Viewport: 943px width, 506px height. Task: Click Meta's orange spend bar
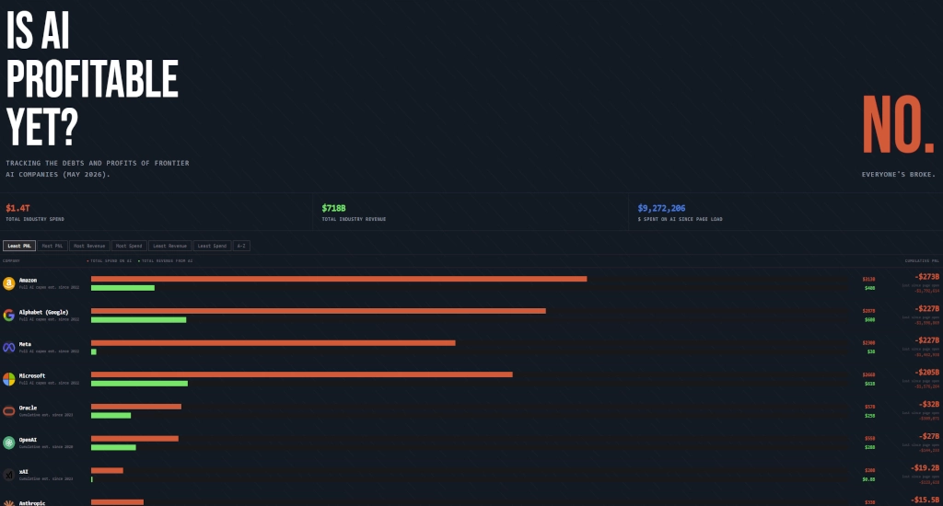(273, 342)
